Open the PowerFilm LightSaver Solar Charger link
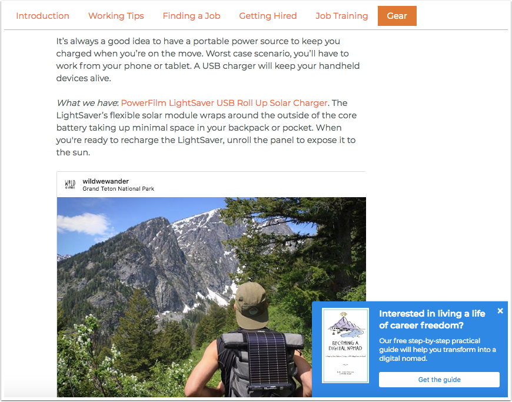This screenshot has width=512, height=402. (x=224, y=103)
